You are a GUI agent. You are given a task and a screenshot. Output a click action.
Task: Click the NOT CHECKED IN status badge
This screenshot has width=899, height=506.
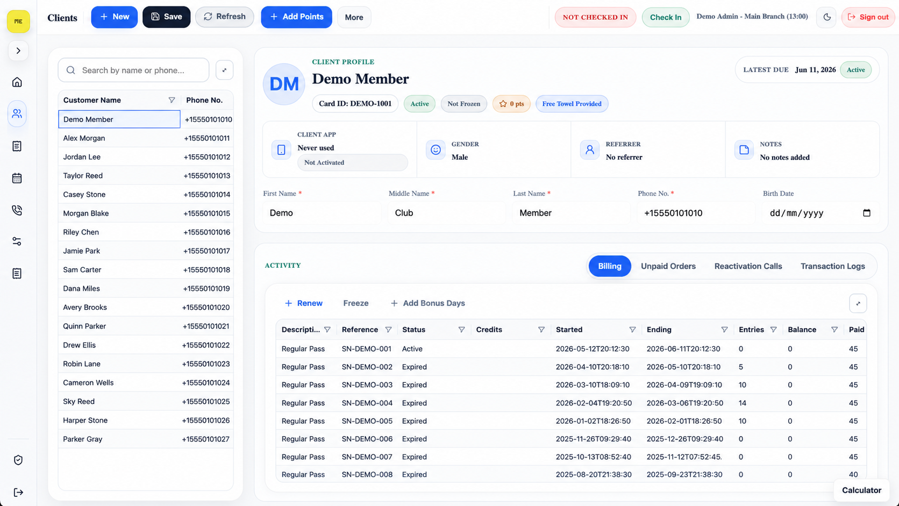coord(595,17)
